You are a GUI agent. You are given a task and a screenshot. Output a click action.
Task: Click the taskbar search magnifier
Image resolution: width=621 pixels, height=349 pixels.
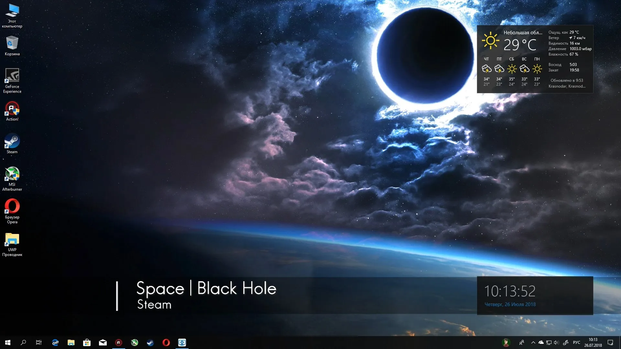click(x=23, y=343)
